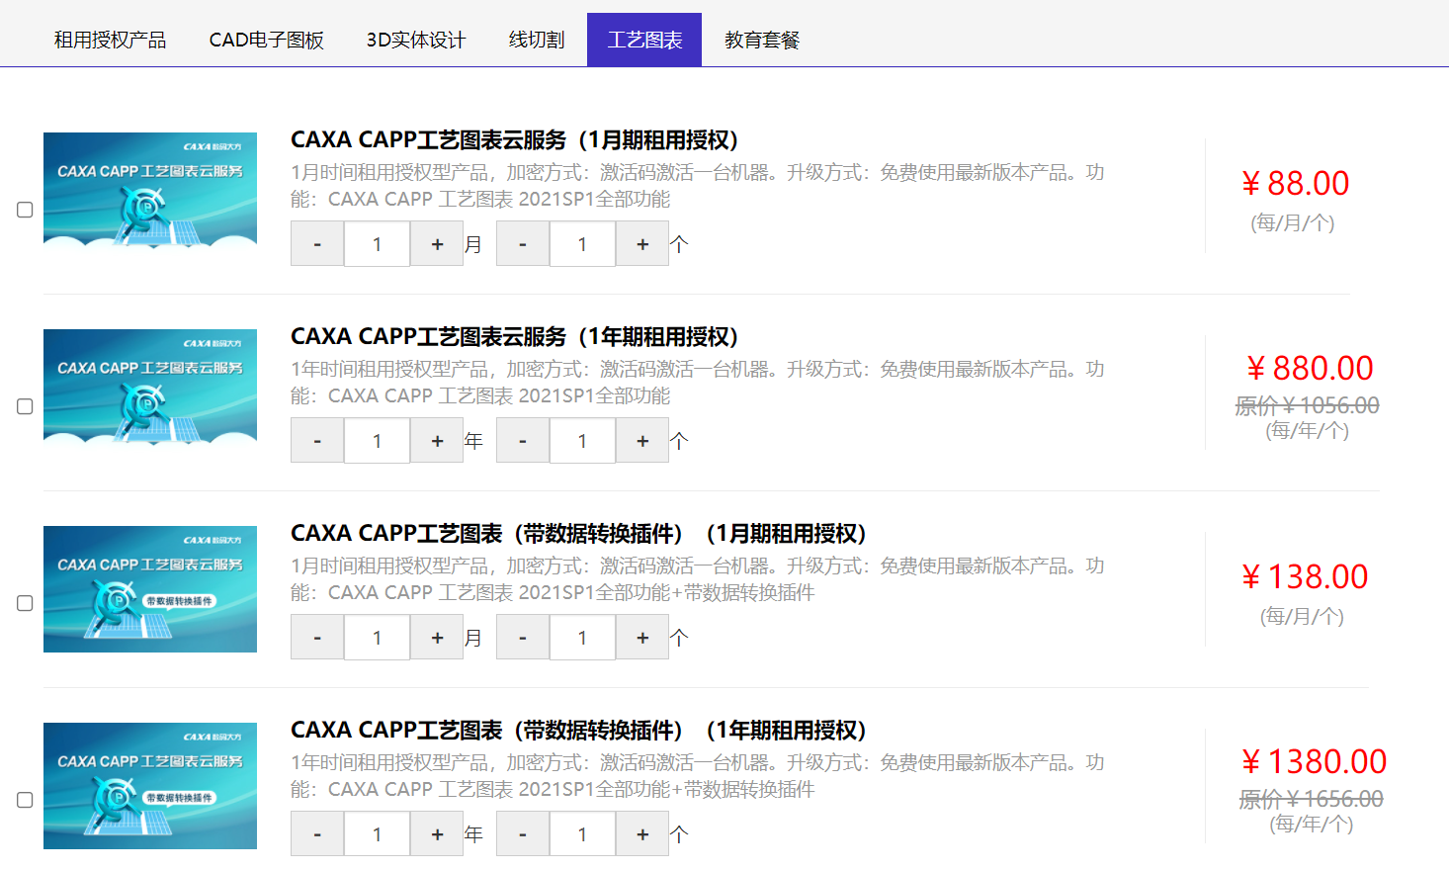
Task: Open thumbnail of 带数据转换插件 1月期 product
Action: tap(150, 589)
